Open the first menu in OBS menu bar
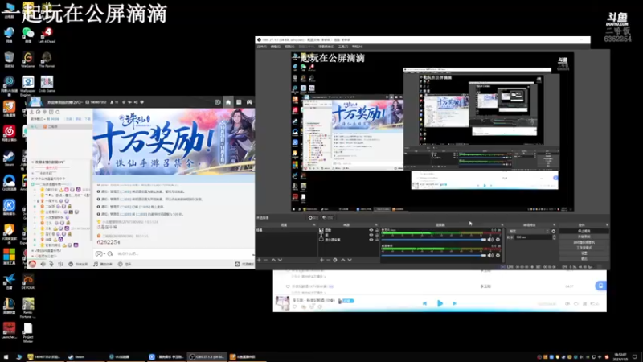This screenshot has width=643, height=362. coord(262,47)
